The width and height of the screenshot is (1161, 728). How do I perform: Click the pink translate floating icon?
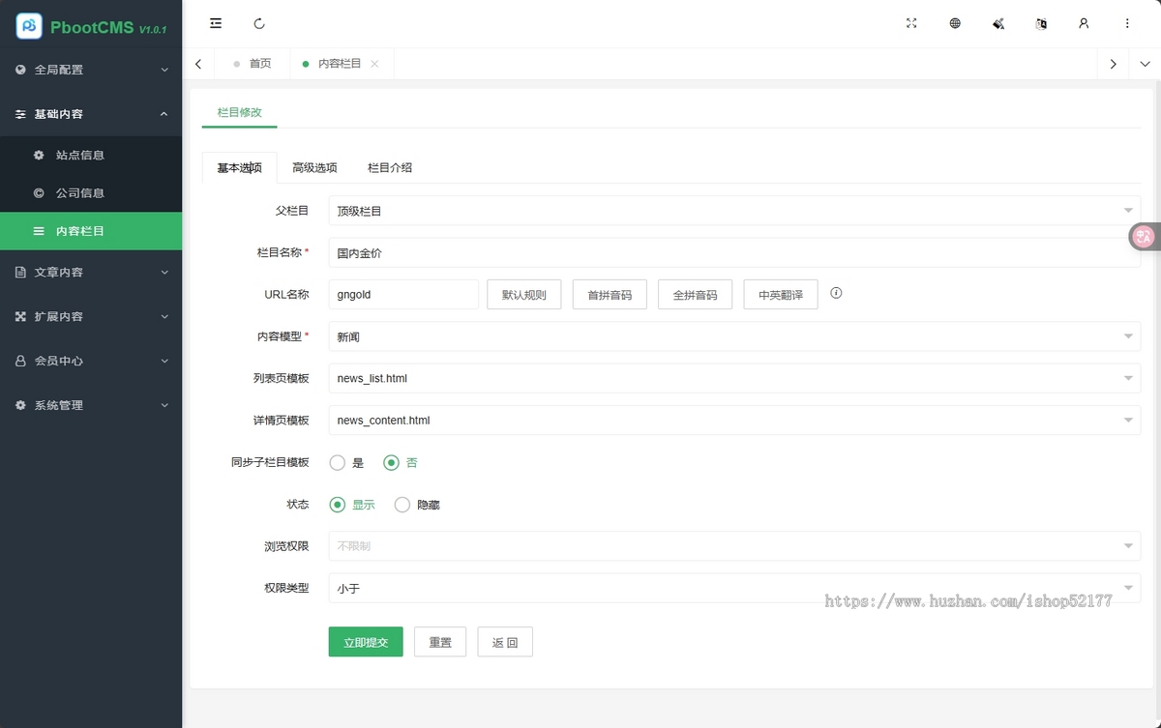pyautogui.click(x=1145, y=236)
